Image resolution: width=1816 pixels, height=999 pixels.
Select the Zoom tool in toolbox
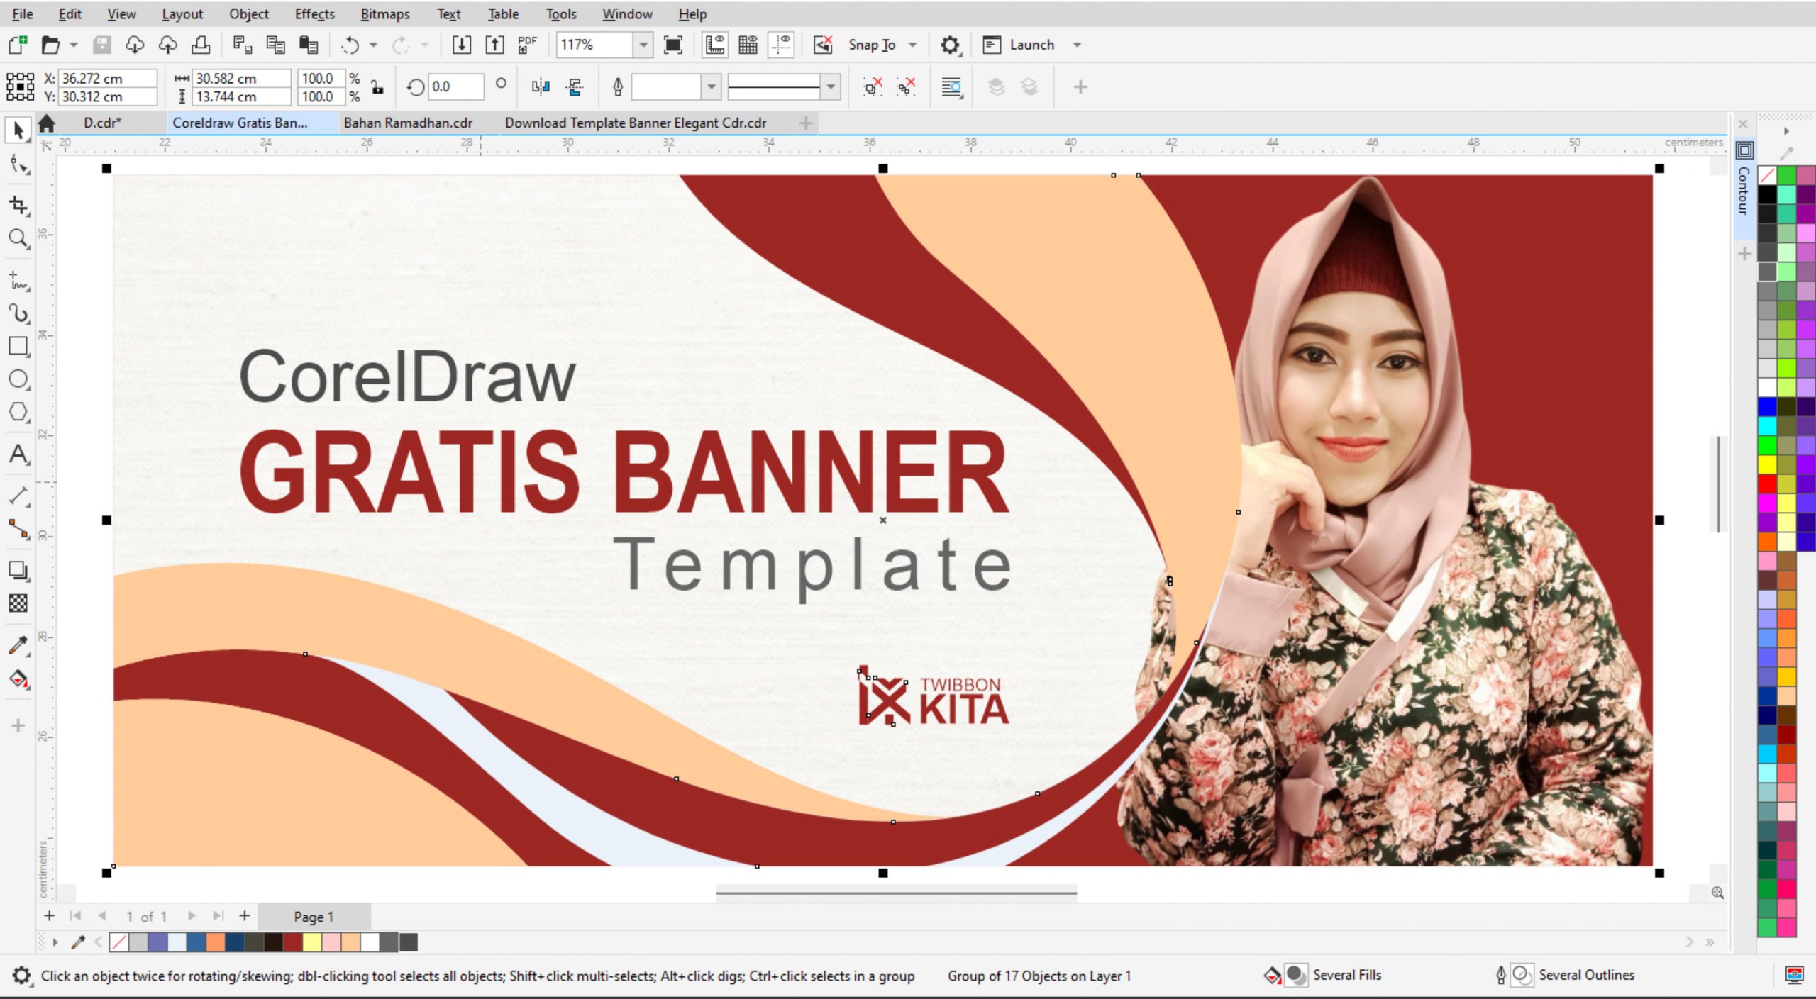tap(18, 238)
